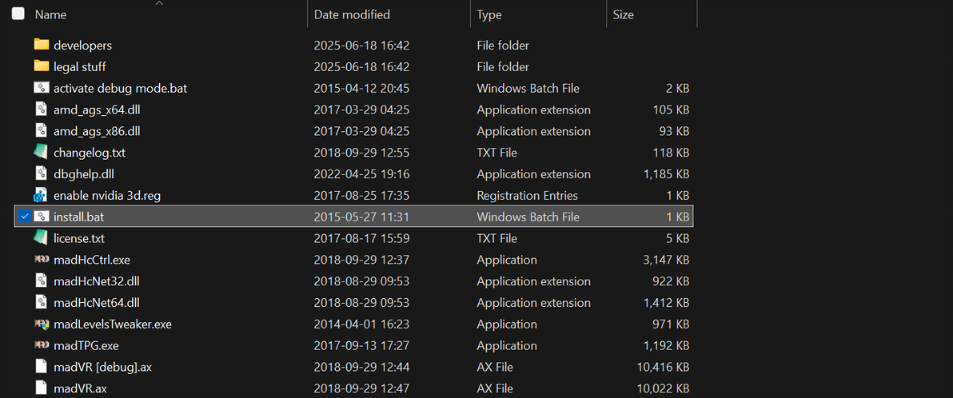Click the amd_ags_x64.dll file icon
953x398 pixels.
point(42,109)
